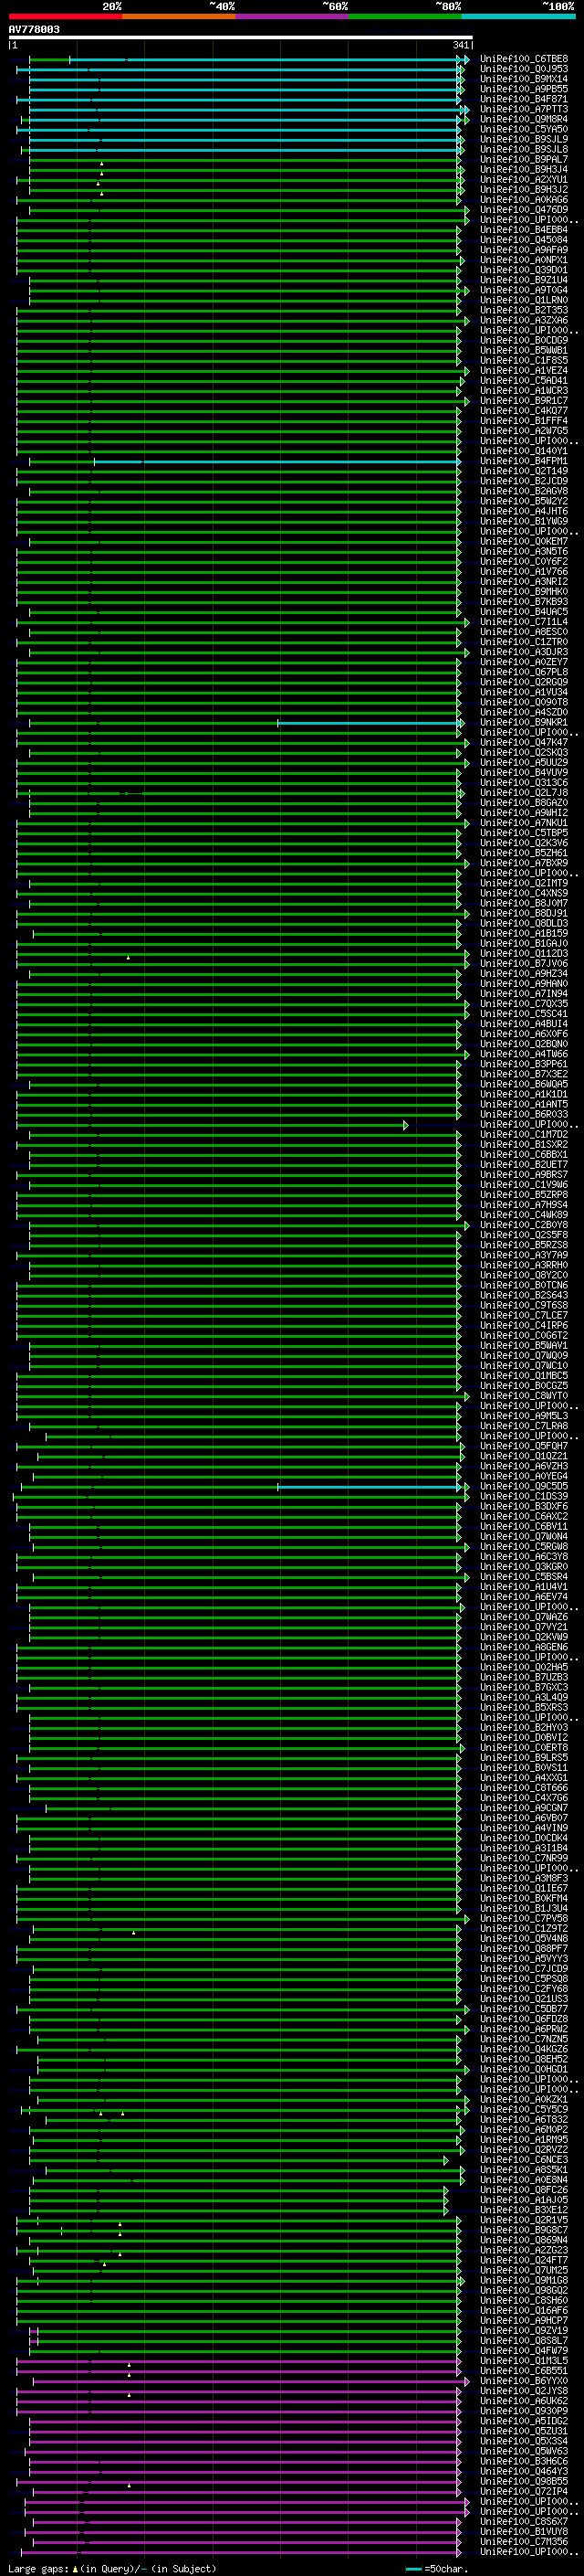Click label UniRef100_A9CGN7
The width and height of the screenshot is (584, 2576).
pos(524,1808)
